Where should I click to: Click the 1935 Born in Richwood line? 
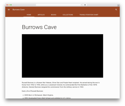[39, 95]
